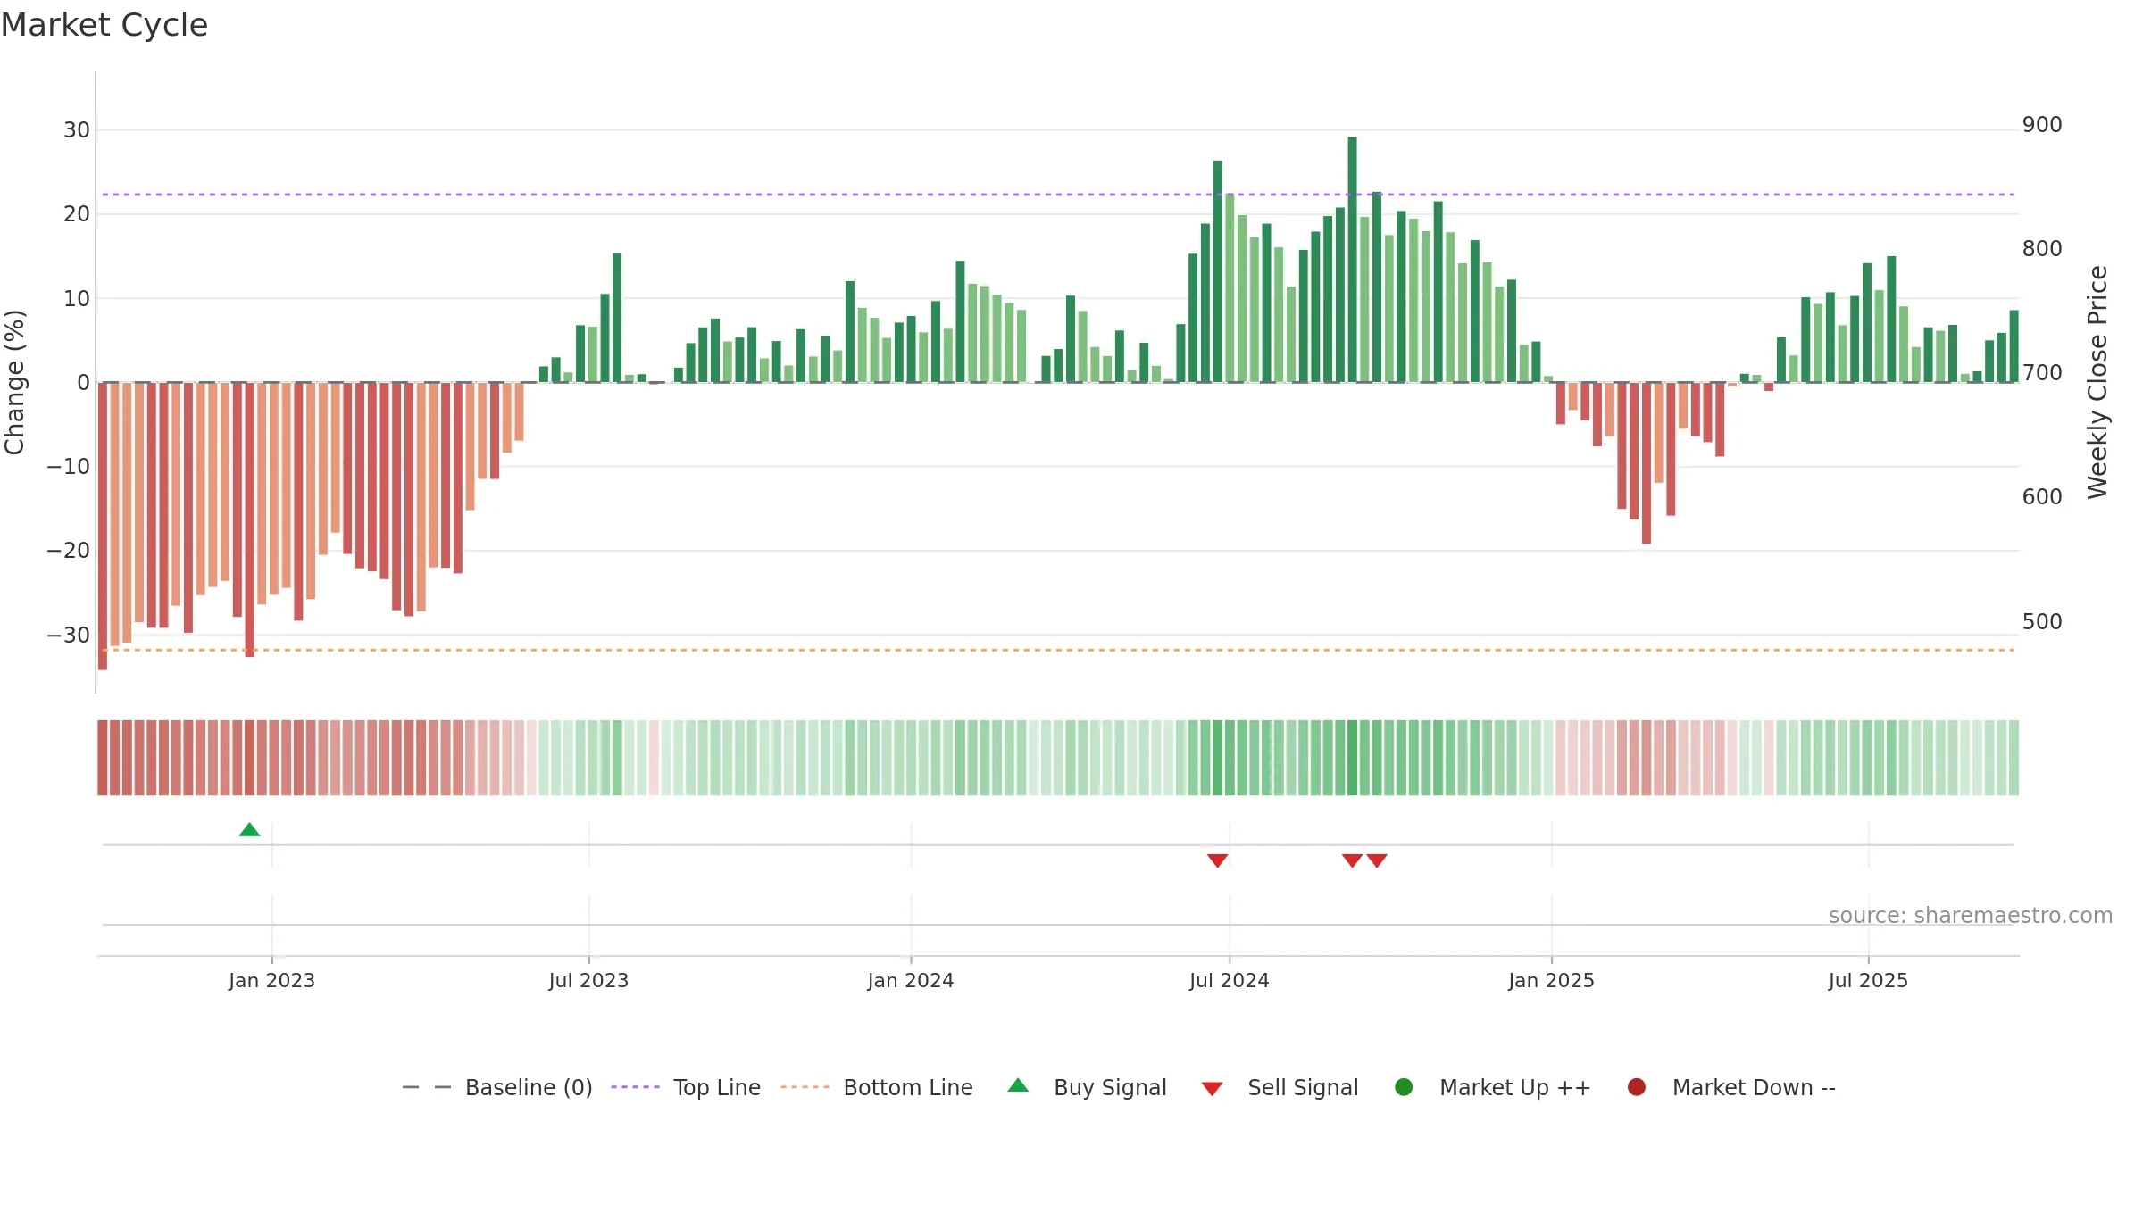Screen dimensions: 2143x1205
Task: Toggle the Sell Signal legend label
Action: pos(1303,1087)
